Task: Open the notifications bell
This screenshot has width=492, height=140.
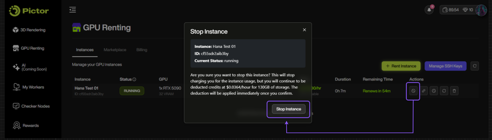Action: [429, 10]
